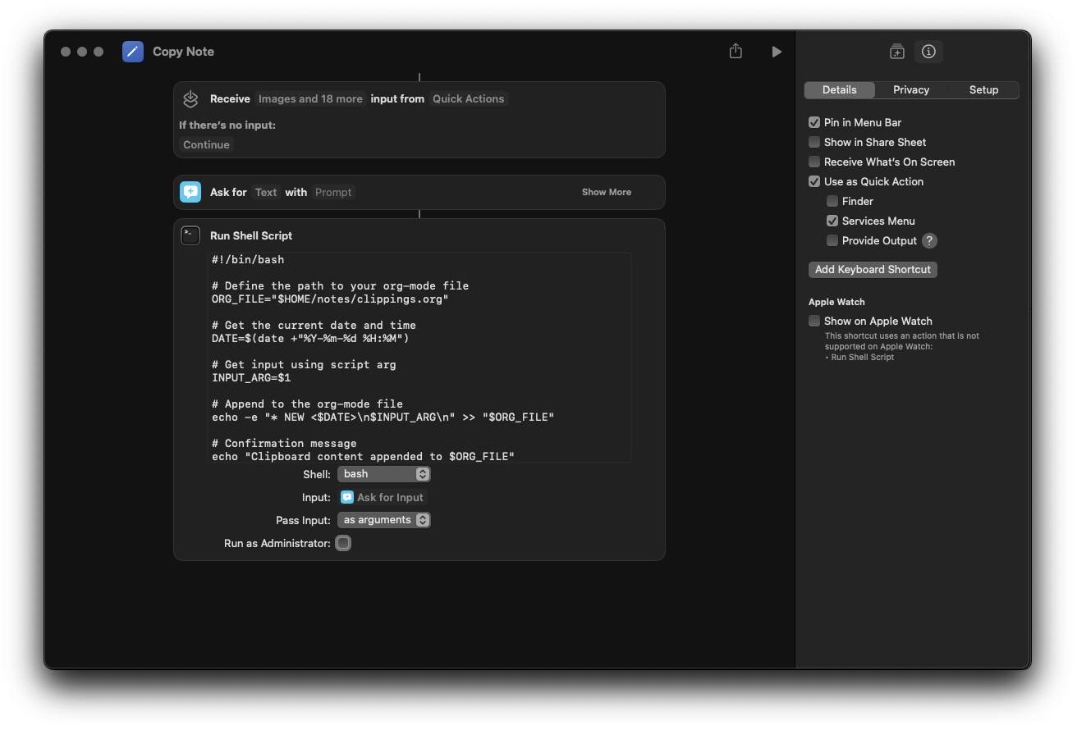Click the Copy Note shortcut title
Screen dimensions: 1077x730
click(183, 52)
